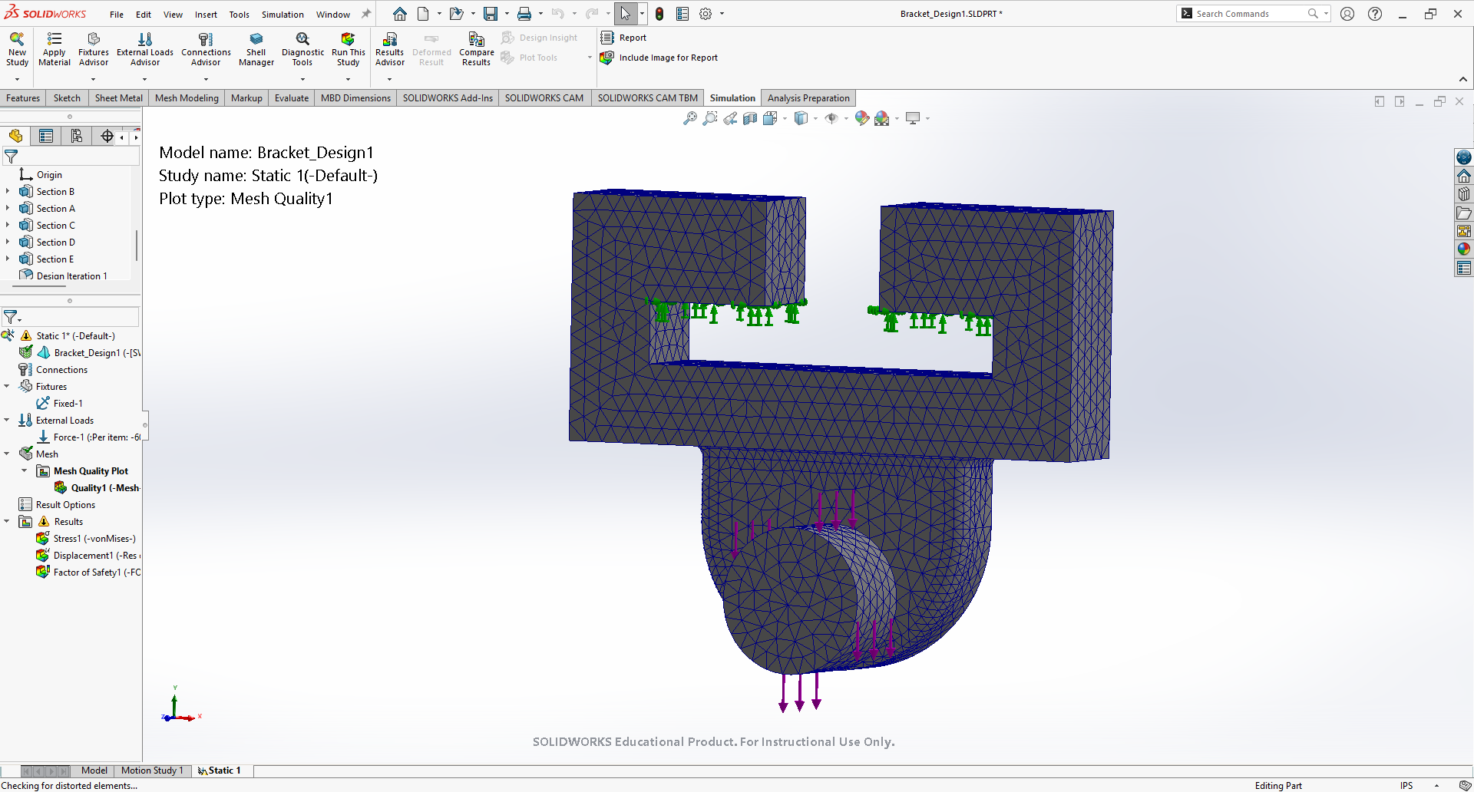The image size is (1474, 792).
Task: Click the New Study icon
Action: (x=17, y=49)
